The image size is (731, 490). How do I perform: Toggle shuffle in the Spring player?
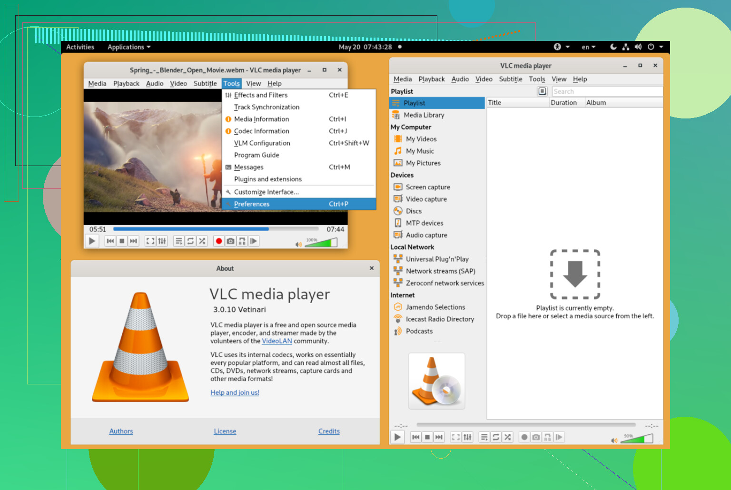202,241
